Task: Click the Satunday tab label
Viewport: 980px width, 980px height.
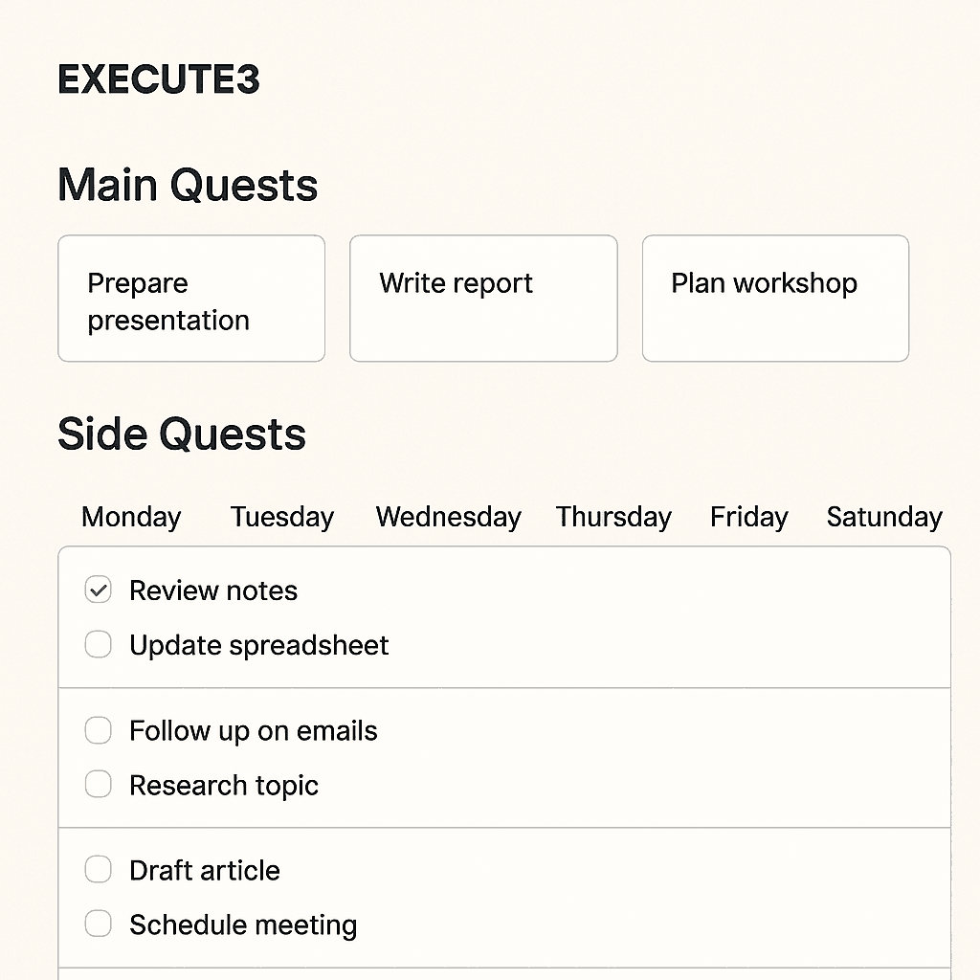Action: (x=884, y=517)
